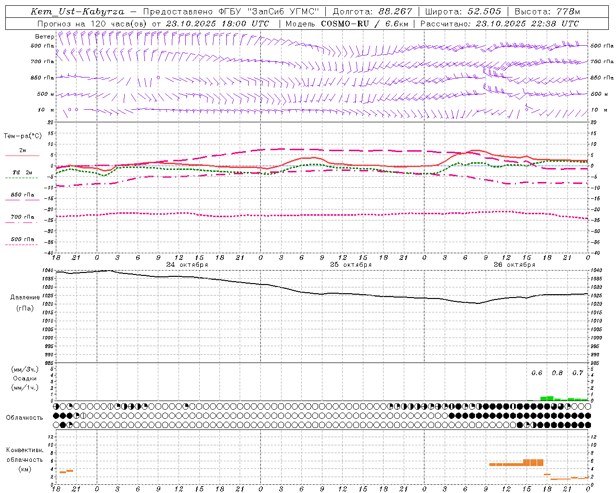Click the "(мм/3ч.)" precipitation unit label

click(x=25, y=369)
